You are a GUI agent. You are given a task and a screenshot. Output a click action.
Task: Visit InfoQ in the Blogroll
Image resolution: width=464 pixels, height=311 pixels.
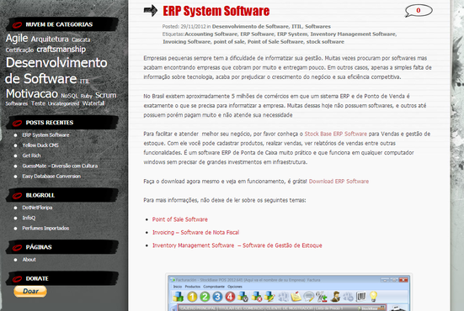[29, 218]
